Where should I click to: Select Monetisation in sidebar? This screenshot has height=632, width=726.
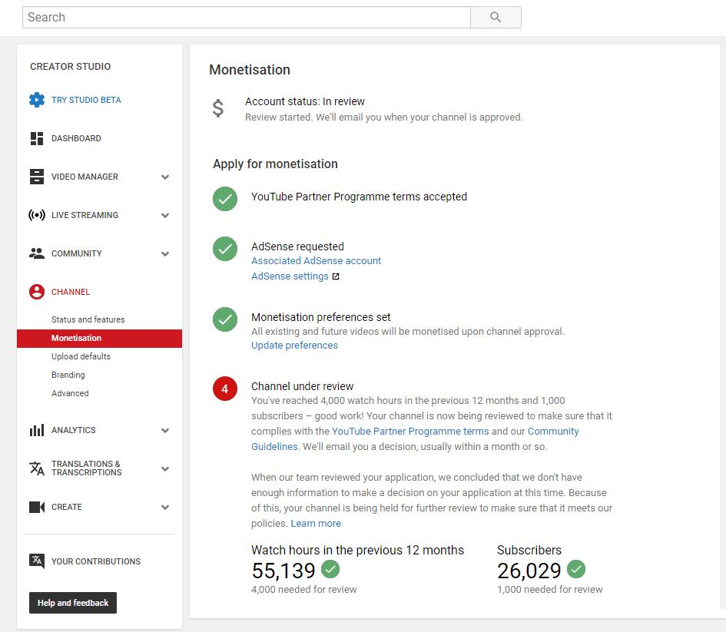click(x=100, y=338)
